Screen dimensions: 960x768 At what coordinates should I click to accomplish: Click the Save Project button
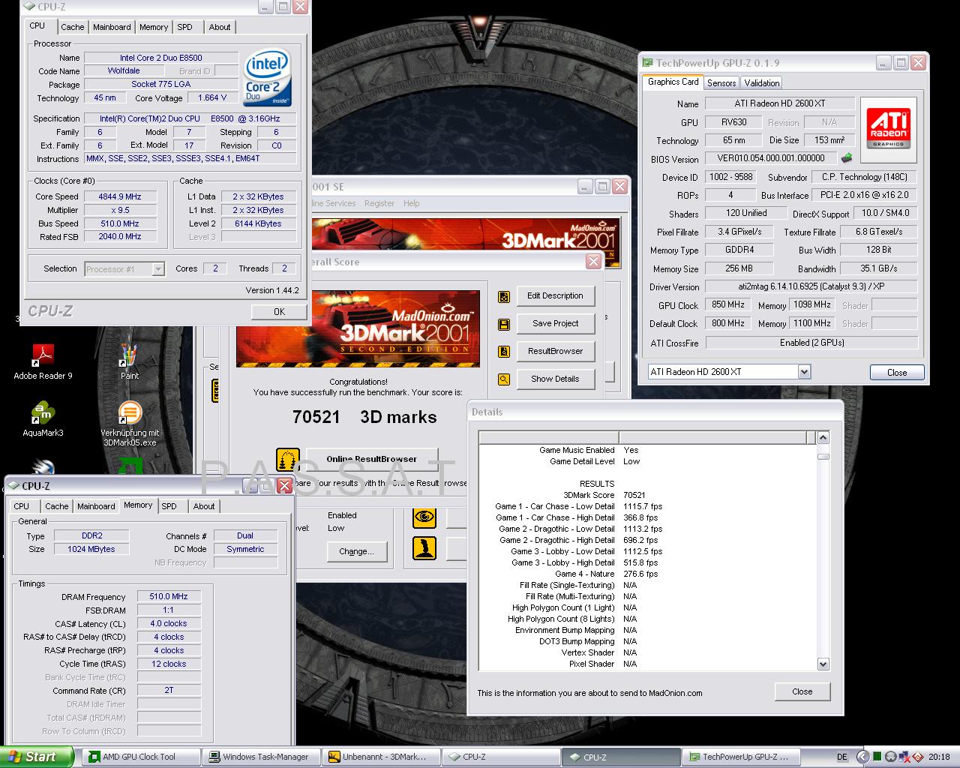coord(555,324)
